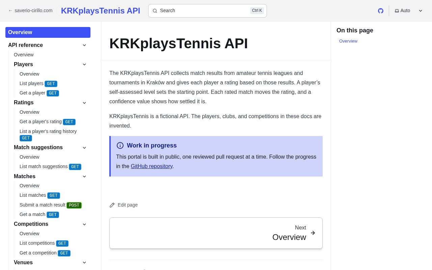Click the search magnifier icon

pos(155,11)
